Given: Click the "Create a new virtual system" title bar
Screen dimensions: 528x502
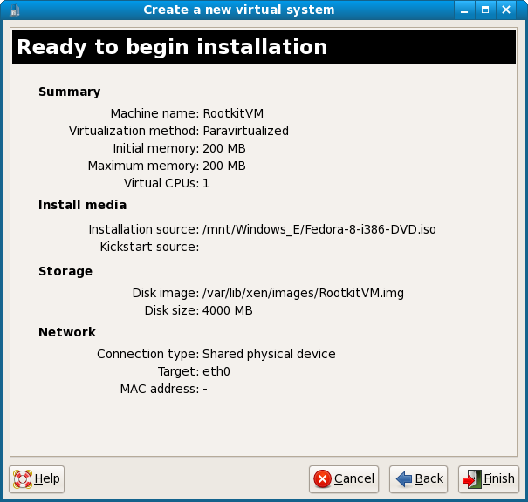Looking at the screenshot, I should (x=238, y=10).
